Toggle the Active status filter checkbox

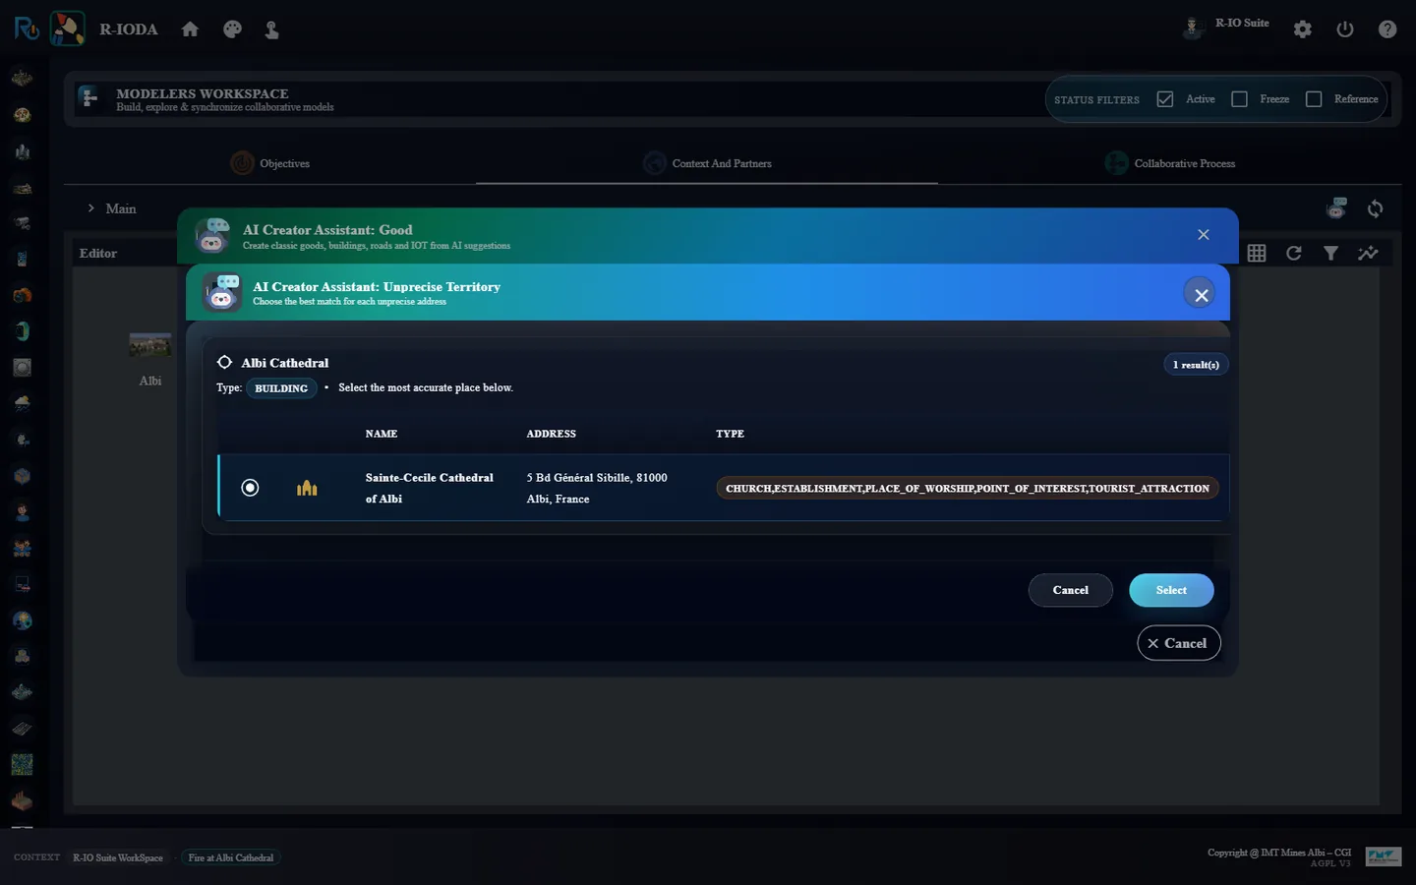1165,99
